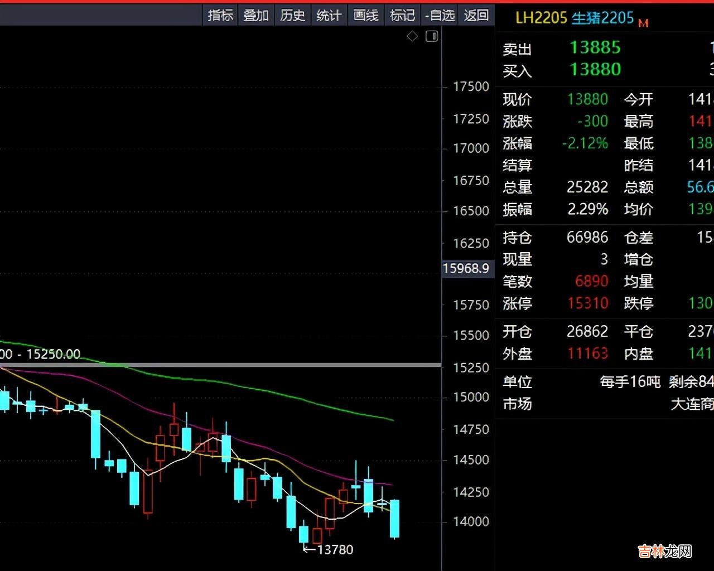Select the gray horizontal line at 15250

[x=220, y=365]
